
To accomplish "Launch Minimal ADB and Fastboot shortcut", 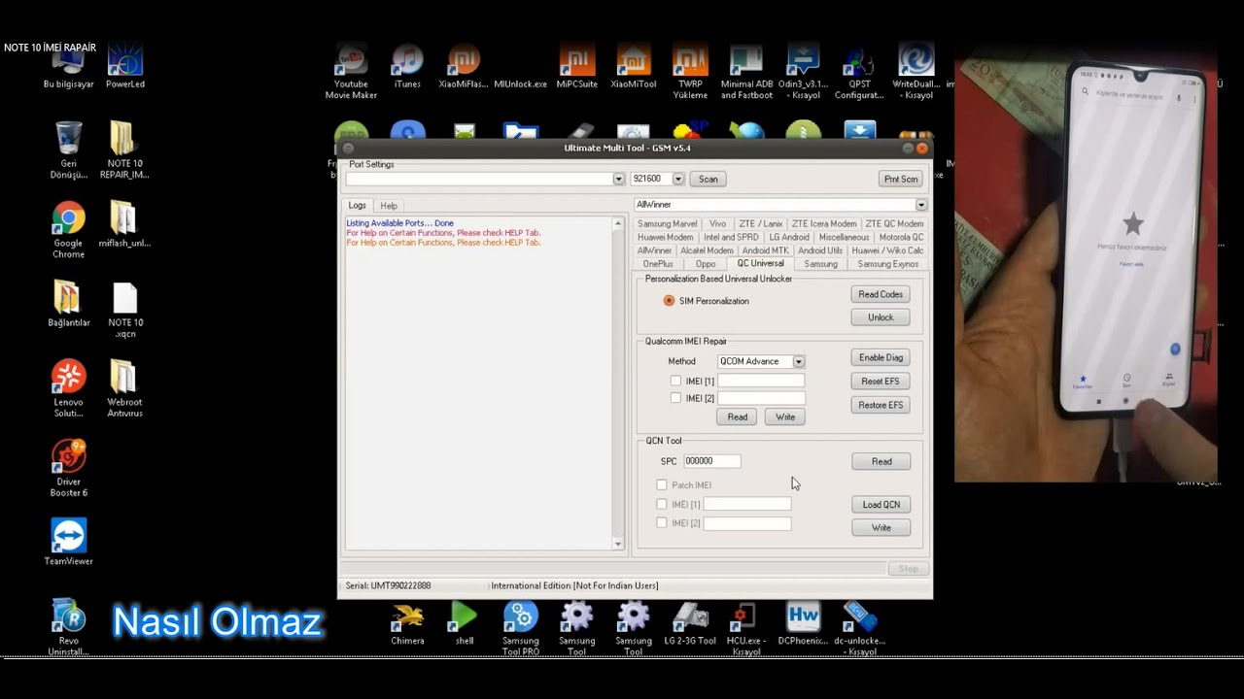I will point(746,72).
